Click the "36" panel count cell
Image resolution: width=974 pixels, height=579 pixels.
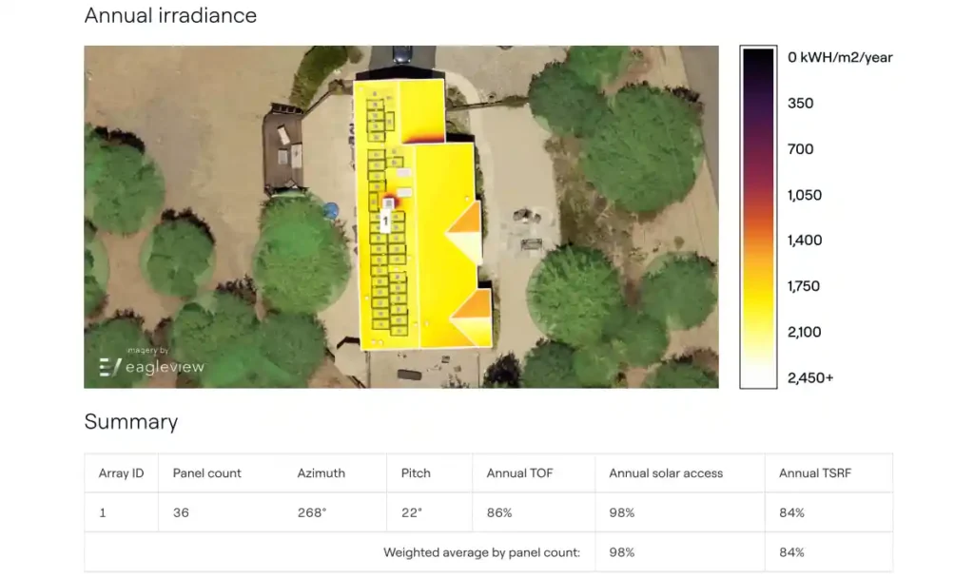point(180,512)
